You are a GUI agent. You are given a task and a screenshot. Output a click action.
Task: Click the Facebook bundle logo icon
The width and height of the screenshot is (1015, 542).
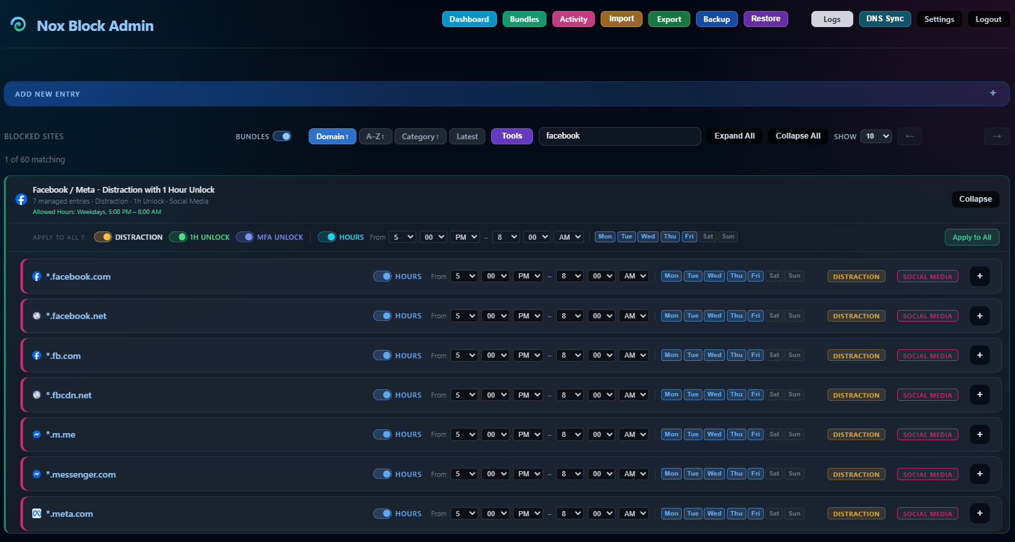coord(21,199)
